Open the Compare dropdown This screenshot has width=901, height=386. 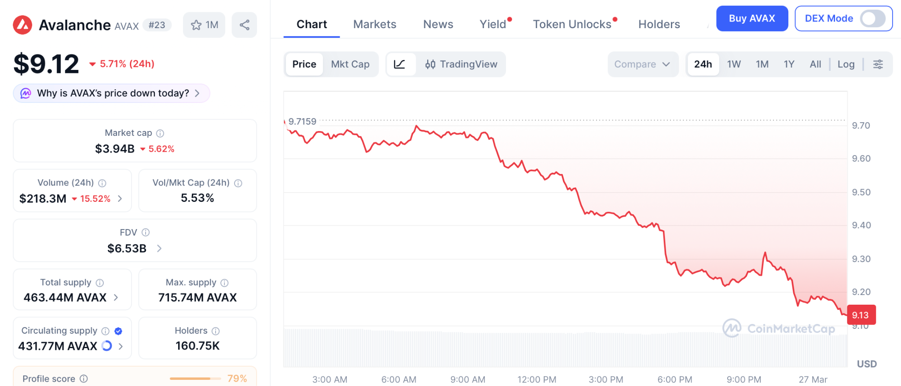point(642,64)
